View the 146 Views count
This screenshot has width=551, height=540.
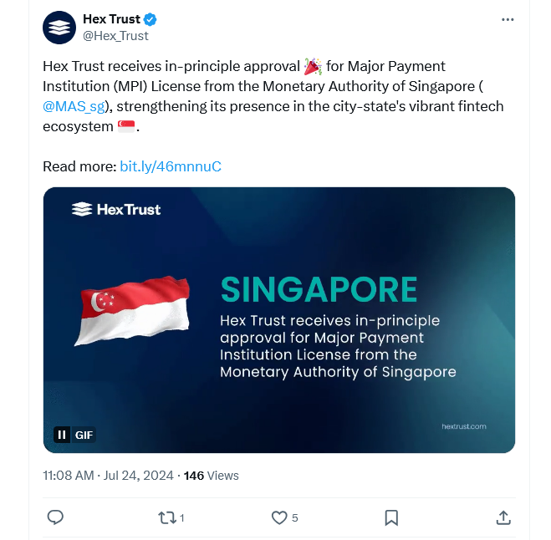211,476
